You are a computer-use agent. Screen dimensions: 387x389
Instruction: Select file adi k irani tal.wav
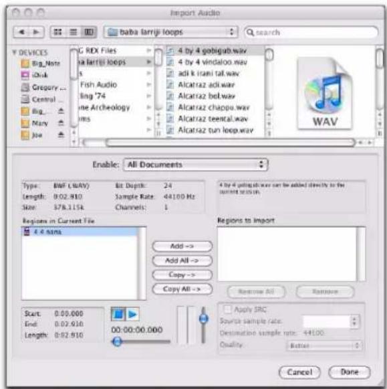tap(215, 74)
